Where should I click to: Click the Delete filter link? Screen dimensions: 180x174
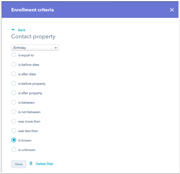pyautogui.click(x=45, y=164)
